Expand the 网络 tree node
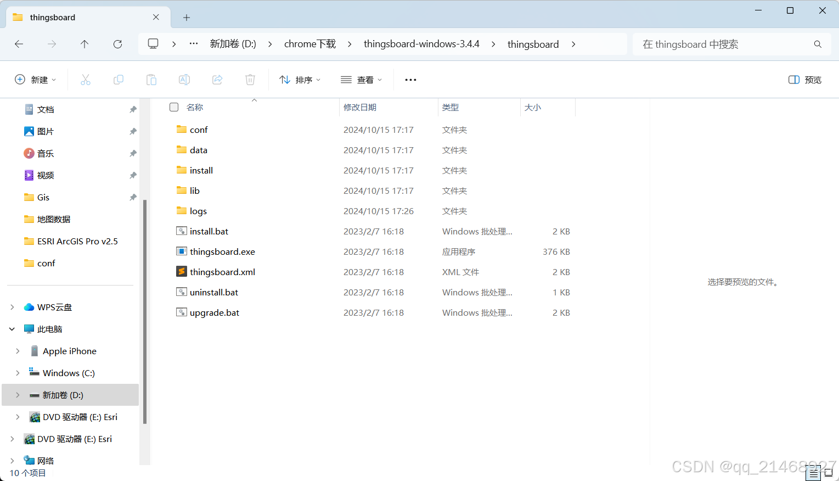This screenshot has height=481, width=839. (x=12, y=461)
